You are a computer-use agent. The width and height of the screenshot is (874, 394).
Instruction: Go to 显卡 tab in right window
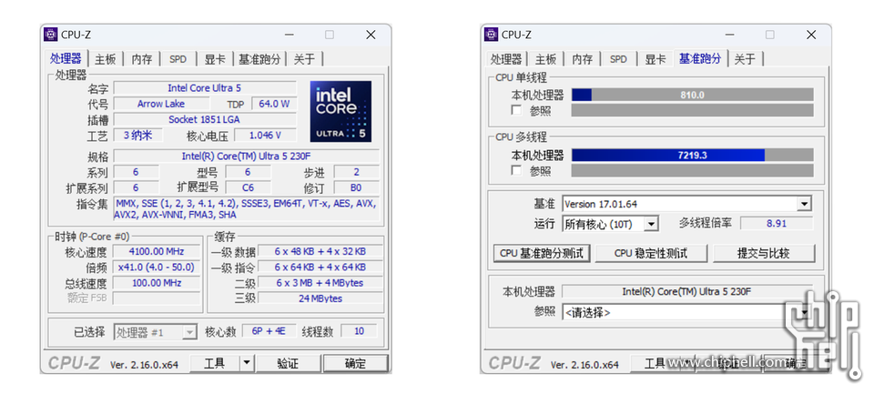655,59
